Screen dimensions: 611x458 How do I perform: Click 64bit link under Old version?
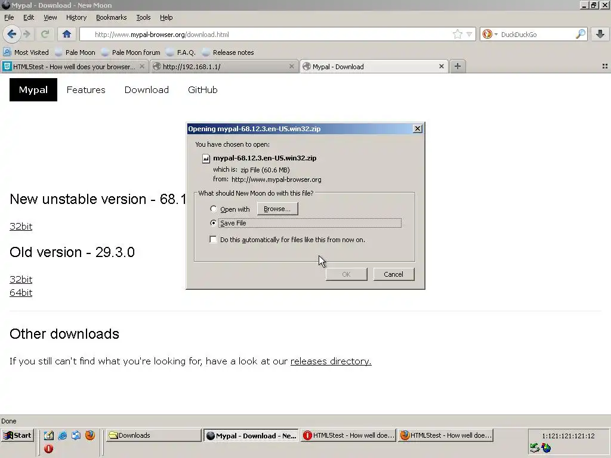pyautogui.click(x=21, y=292)
